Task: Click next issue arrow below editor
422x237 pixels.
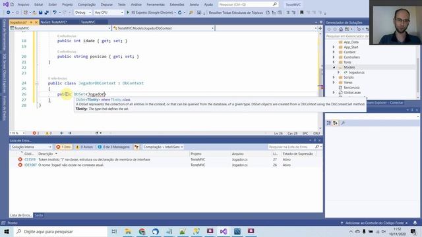Action: coord(70,133)
